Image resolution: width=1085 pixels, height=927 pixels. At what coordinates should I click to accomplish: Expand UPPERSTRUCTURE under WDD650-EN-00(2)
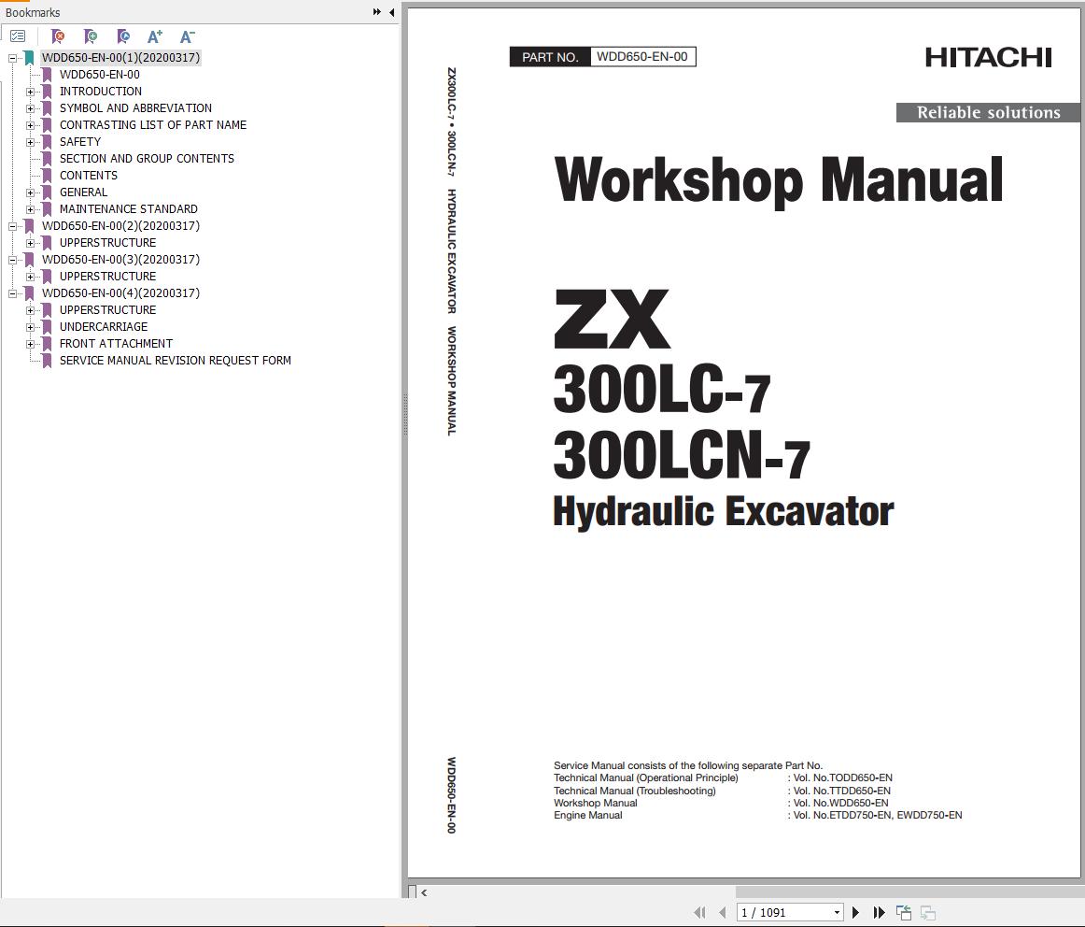[x=31, y=243]
